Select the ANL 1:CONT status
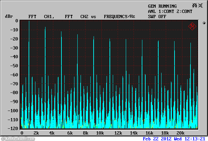Screen dimensions: 208x141 click(x=159, y=11)
